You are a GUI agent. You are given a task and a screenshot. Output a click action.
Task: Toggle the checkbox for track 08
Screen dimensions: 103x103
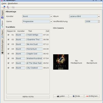click(x=8, y=68)
